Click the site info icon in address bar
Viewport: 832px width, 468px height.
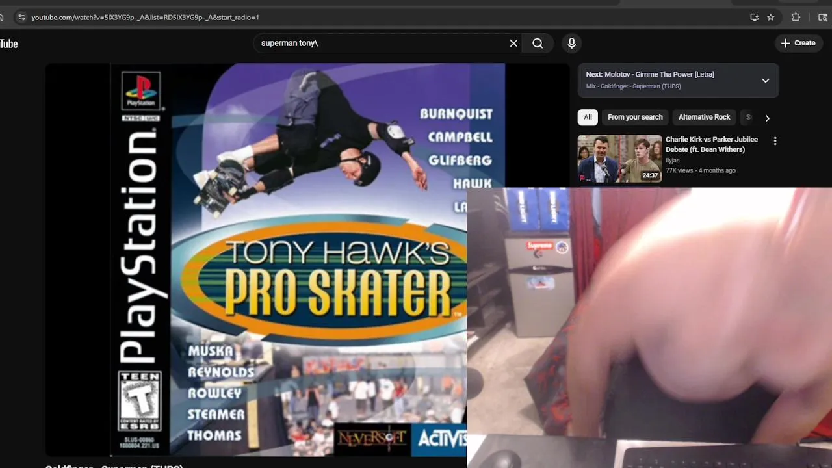click(x=20, y=18)
